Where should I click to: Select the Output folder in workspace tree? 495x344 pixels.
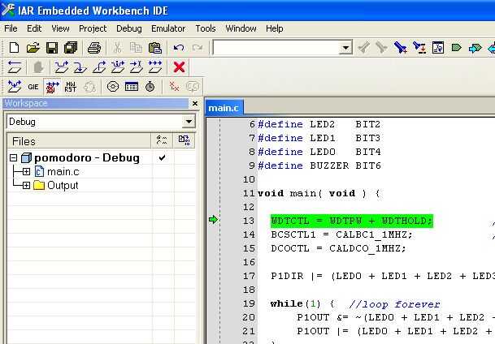click(63, 185)
